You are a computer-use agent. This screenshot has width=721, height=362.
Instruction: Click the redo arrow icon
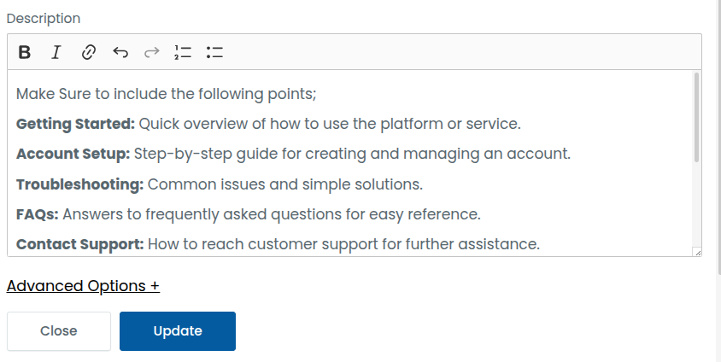click(x=152, y=52)
